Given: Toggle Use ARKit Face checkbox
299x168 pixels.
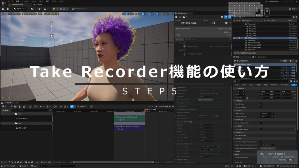Looking at the screenshot, I should tap(261, 104).
